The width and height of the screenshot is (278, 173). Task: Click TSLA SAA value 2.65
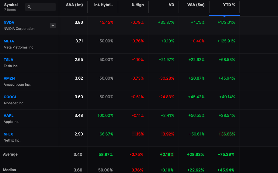79,60
